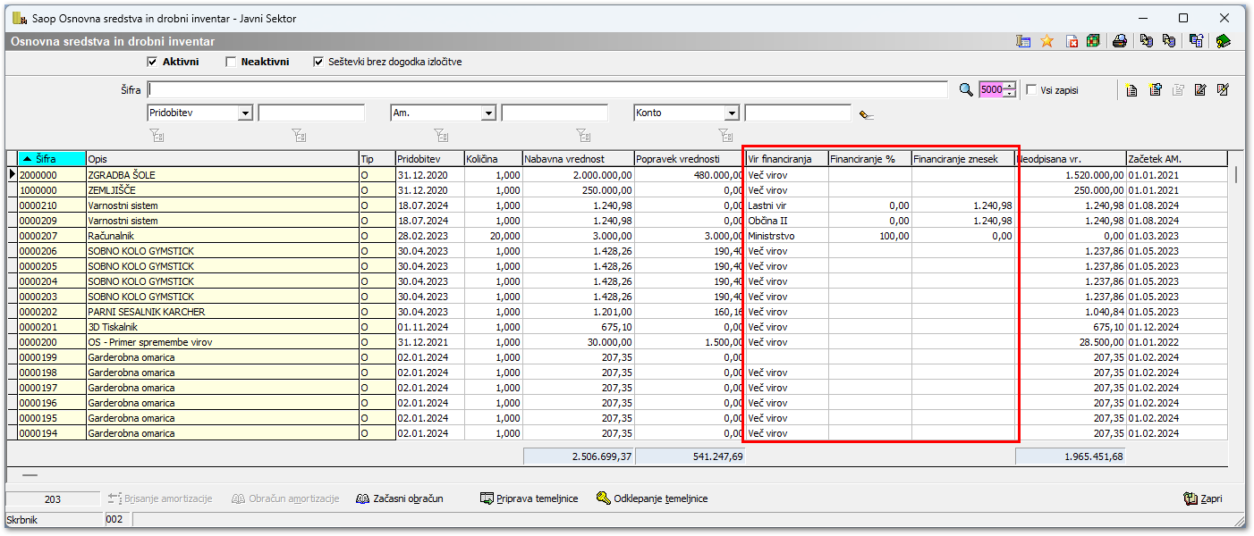Click the printer icon to print
The height and width of the screenshot is (536, 1254).
1119,41
